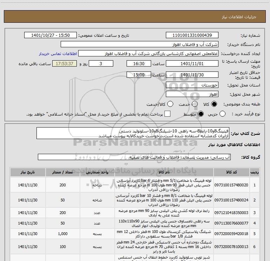Click the کد کالا column header
This screenshot has height=261, width=270.
coord(231,172)
